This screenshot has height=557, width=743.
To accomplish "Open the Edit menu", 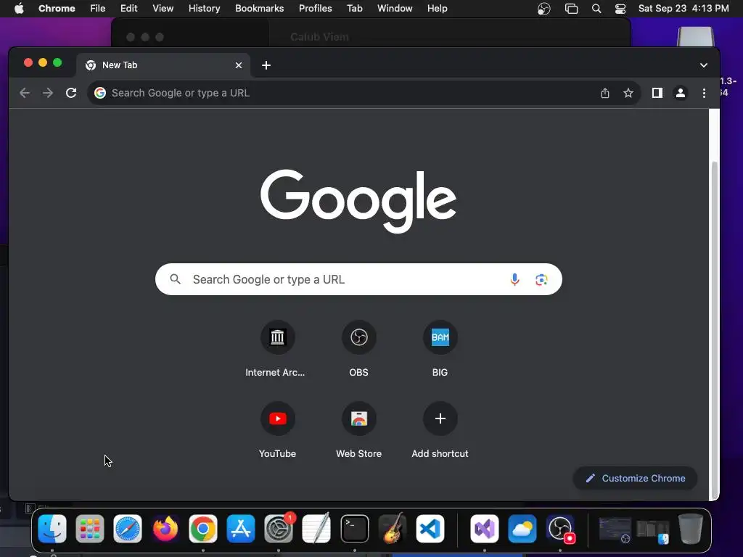I will coord(128,9).
